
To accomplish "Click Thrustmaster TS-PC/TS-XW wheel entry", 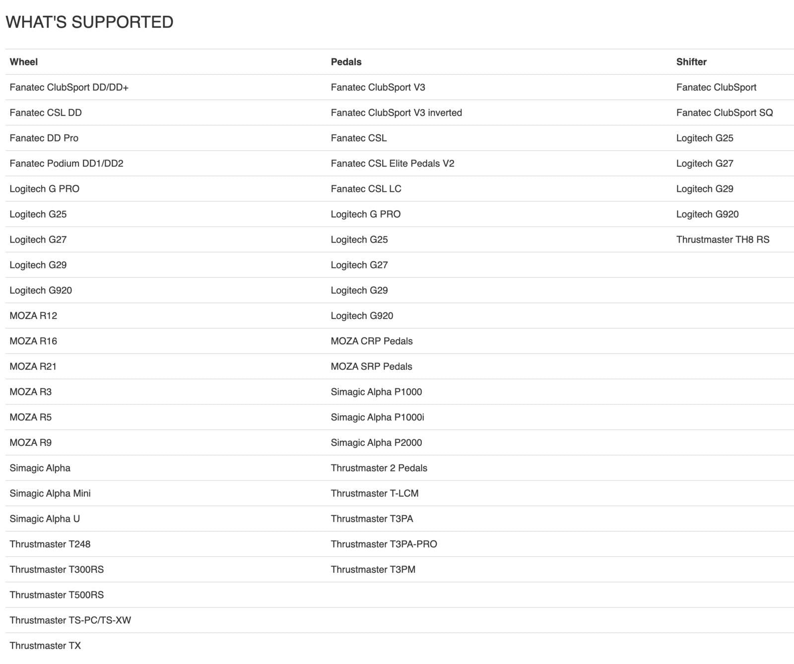I will click(70, 620).
